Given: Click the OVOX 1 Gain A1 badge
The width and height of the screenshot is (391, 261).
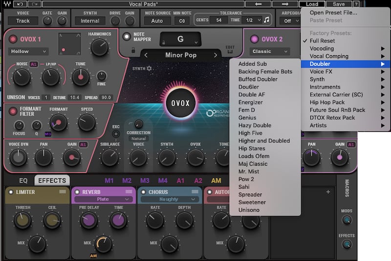Looking at the screenshot, I should coord(83,144).
